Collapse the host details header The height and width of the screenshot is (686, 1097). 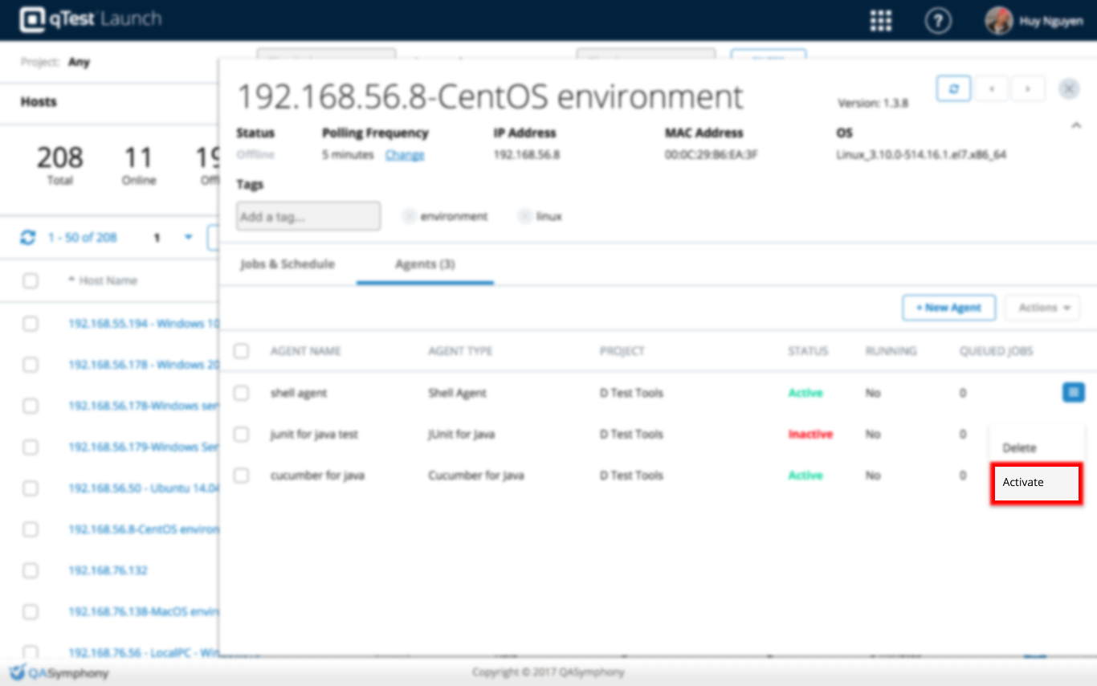(1076, 125)
